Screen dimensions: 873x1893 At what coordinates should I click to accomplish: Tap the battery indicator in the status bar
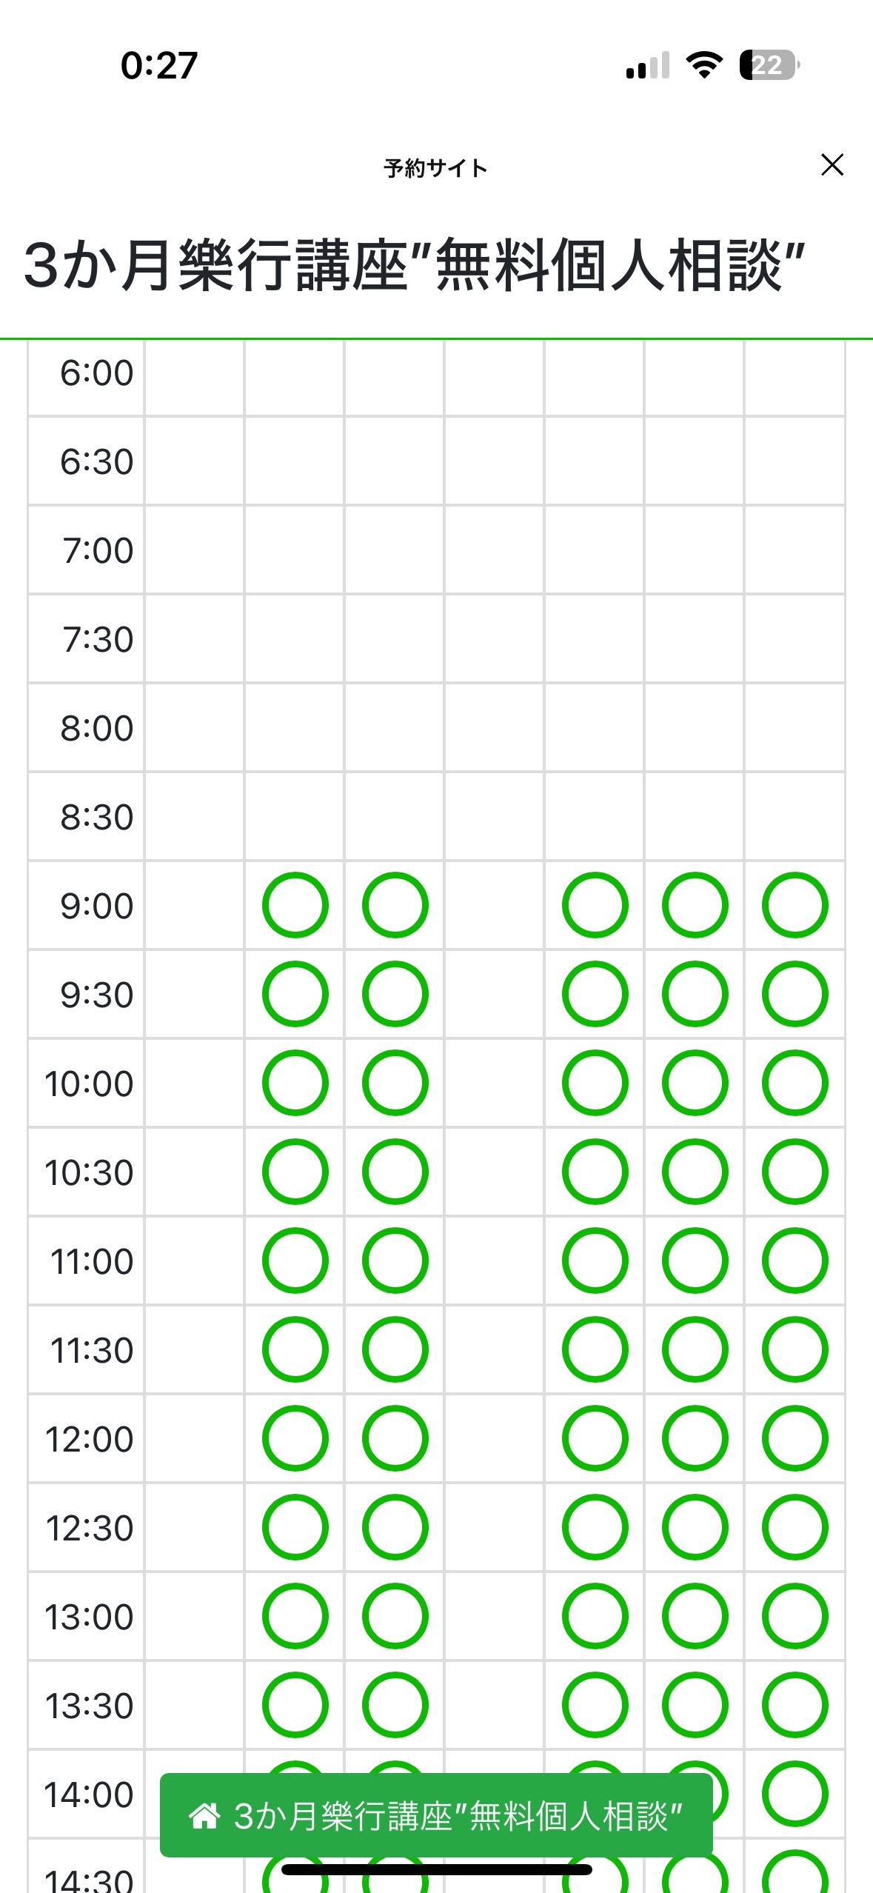[x=769, y=65]
